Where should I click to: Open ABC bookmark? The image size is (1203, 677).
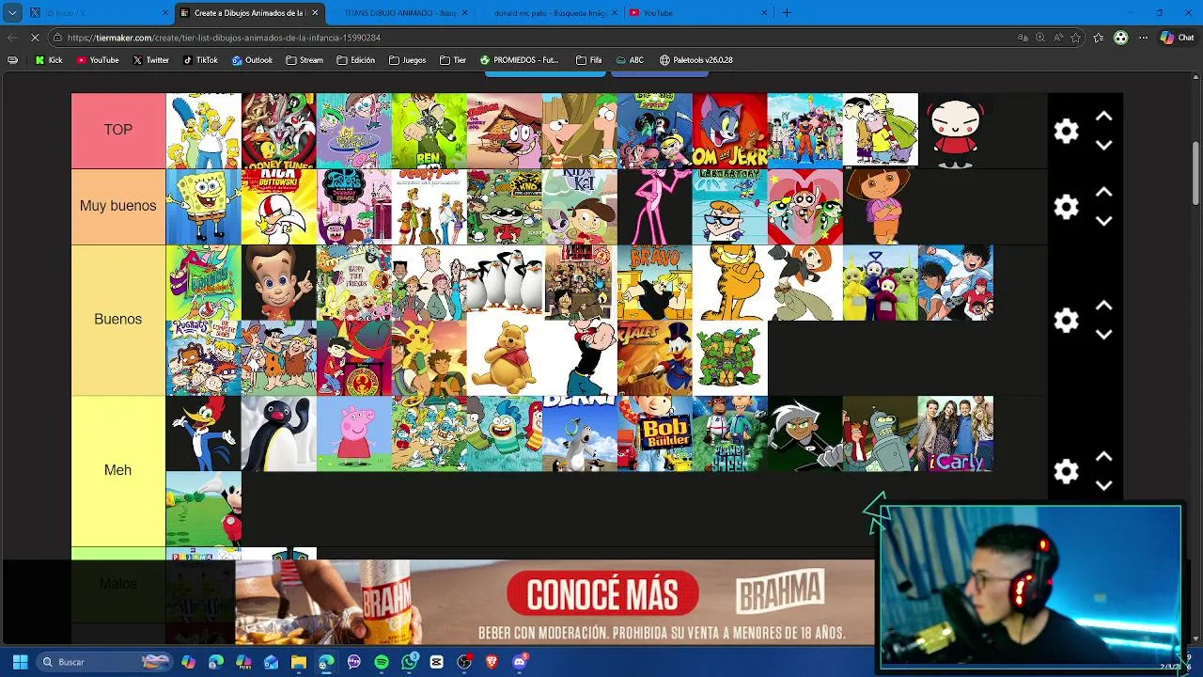click(x=629, y=60)
